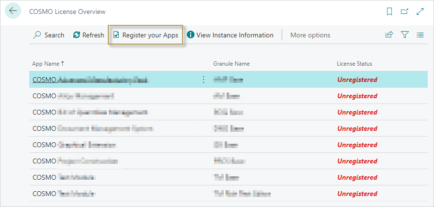
Task: Click the License Status column header
Action: [354, 64]
